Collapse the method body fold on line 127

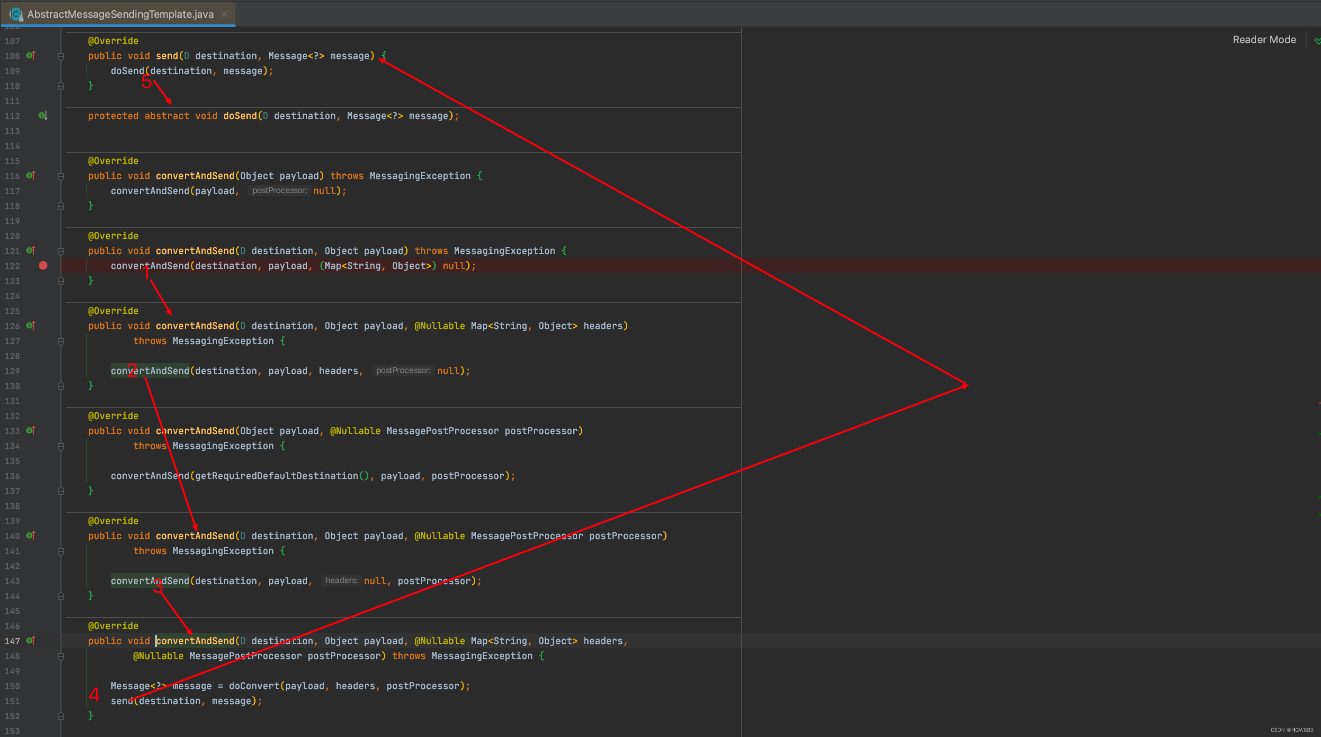61,342
